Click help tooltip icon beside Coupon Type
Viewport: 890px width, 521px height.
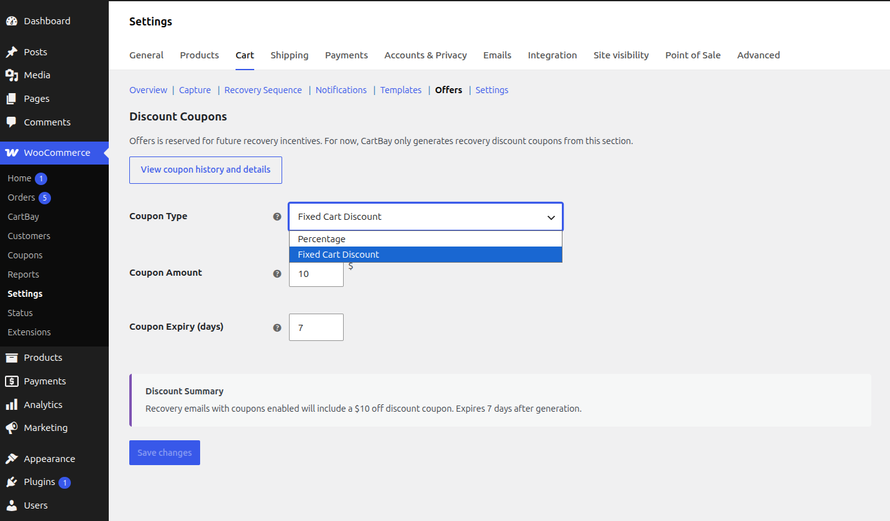[277, 217]
